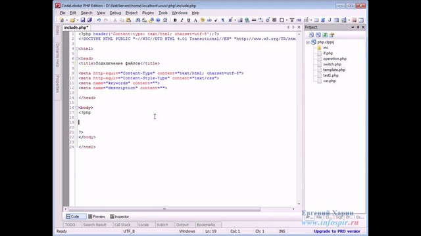Viewport: 421px width, 236px height.
Task: Click the Upgrade to PRO version link
Action: (337, 231)
